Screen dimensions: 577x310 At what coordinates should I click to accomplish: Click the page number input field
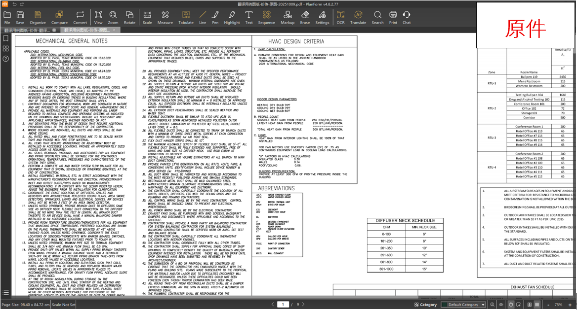[283, 305]
